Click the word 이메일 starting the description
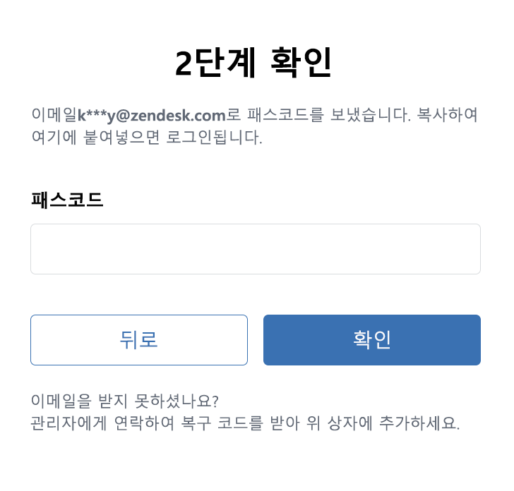Image resolution: width=514 pixels, height=491 pixels. coord(54,115)
